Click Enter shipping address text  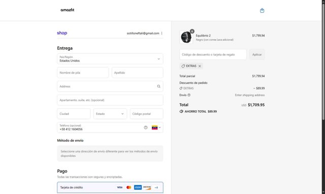pos(250,95)
